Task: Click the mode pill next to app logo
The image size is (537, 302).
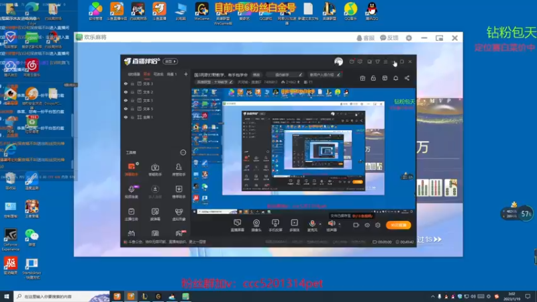Action: pyautogui.click(x=170, y=61)
